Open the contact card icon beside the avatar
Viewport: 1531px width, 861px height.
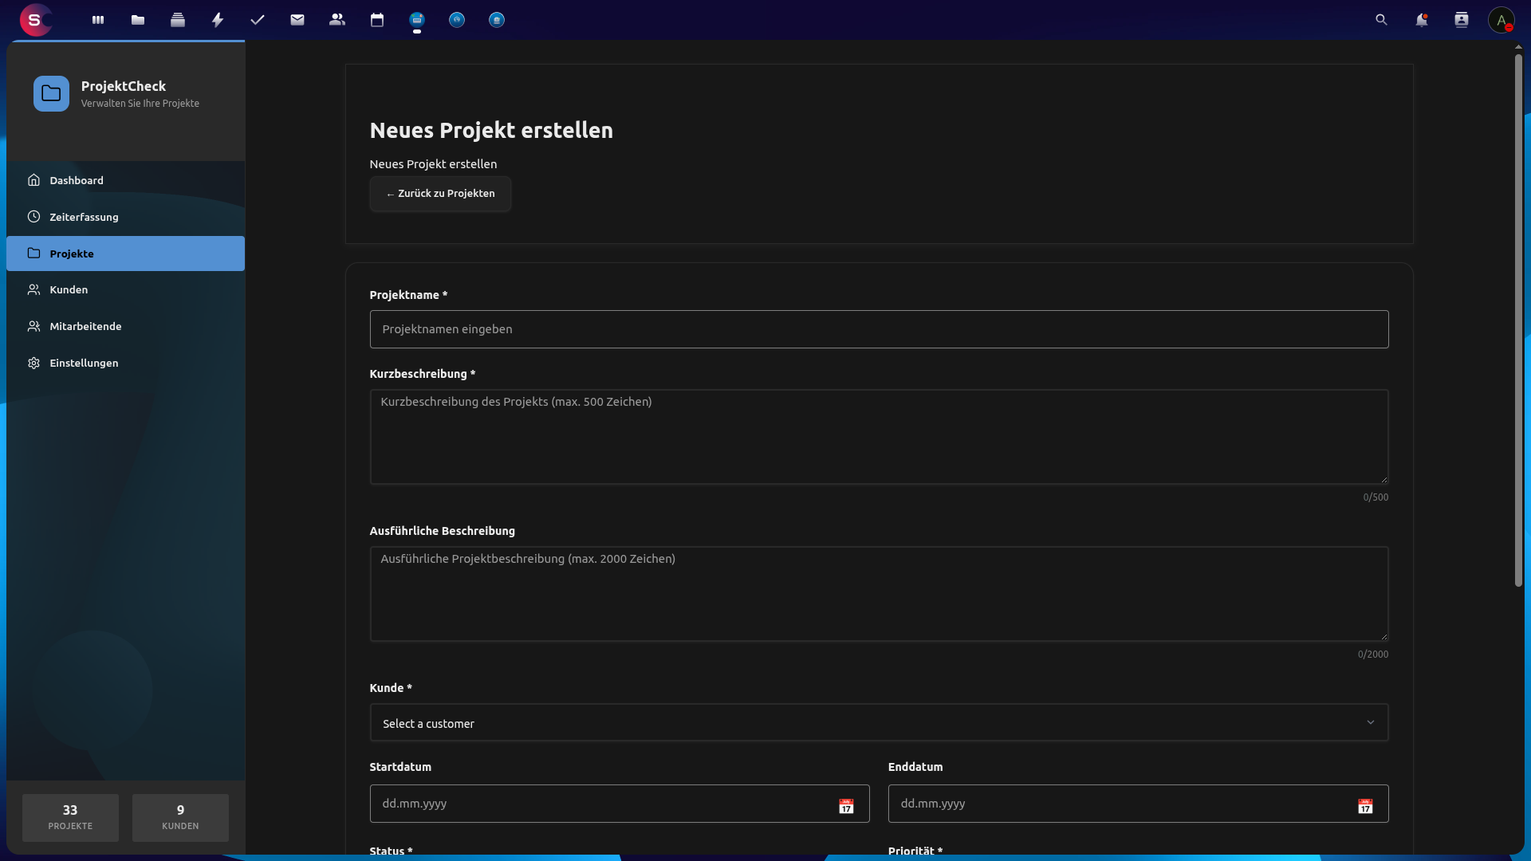tap(1462, 20)
